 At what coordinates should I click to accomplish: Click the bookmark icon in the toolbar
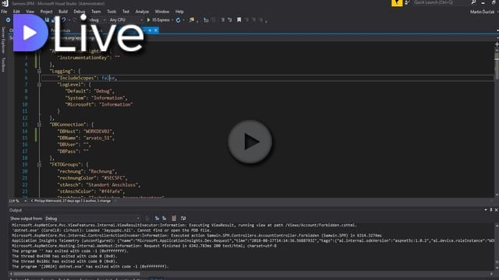239,20
